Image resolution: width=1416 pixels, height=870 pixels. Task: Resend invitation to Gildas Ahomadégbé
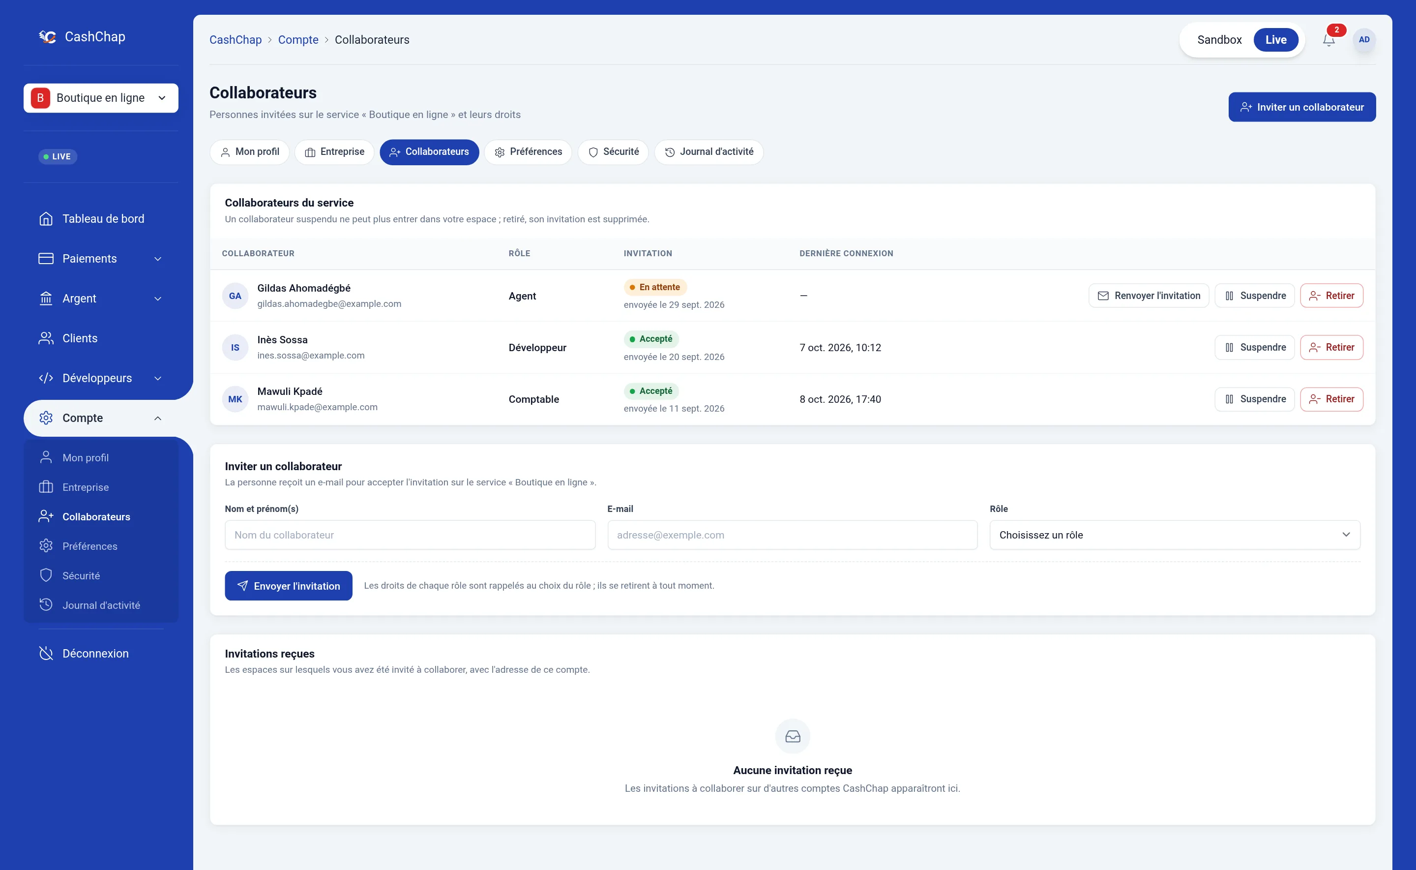pyautogui.click(x=1149, y=296)
